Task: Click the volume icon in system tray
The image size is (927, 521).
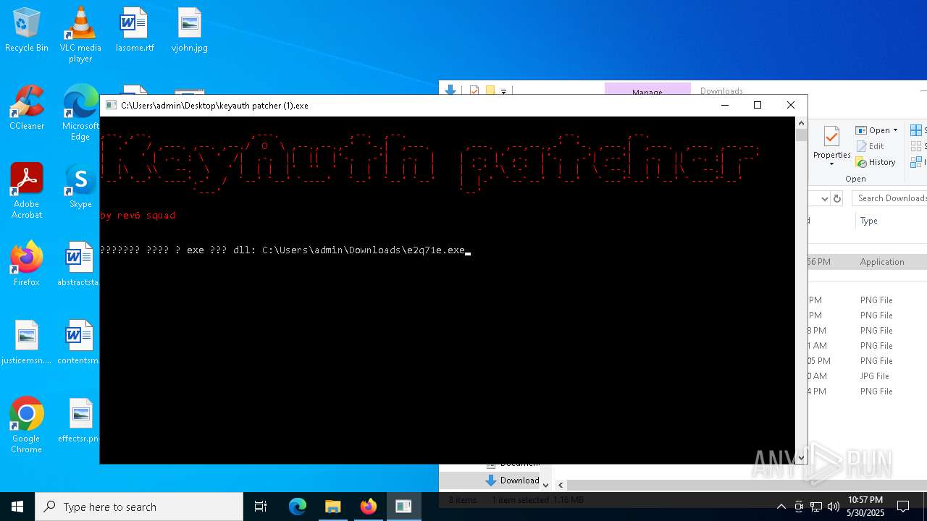Action: coord(833,507)
